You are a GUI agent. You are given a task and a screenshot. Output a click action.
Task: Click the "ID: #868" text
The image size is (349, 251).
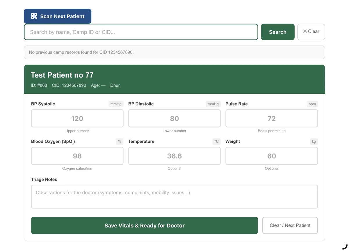[39, 85]
